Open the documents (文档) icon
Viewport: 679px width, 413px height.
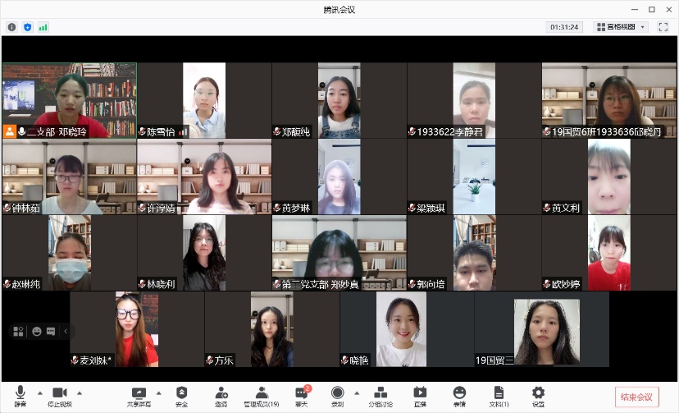point(499,395)
